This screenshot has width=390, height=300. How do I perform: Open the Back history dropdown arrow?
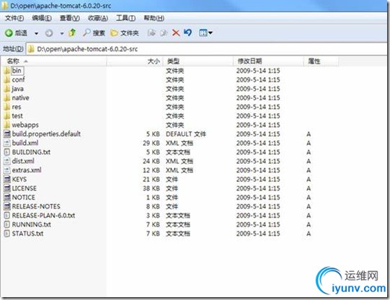(36, 33)
